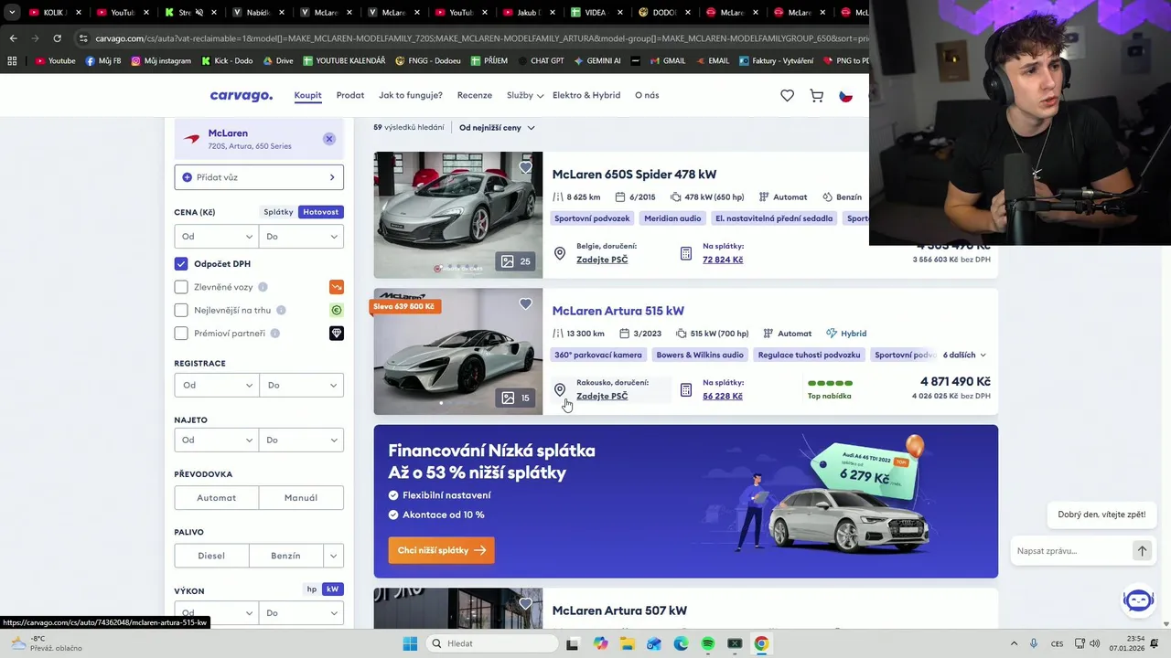
Task: Open the shopping cart icon
Action: coord(816,95)
